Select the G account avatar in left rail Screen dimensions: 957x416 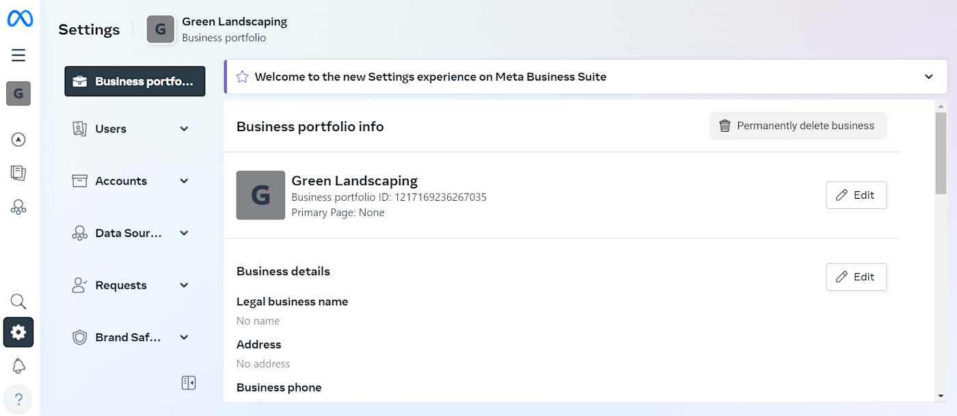point(18,94)
